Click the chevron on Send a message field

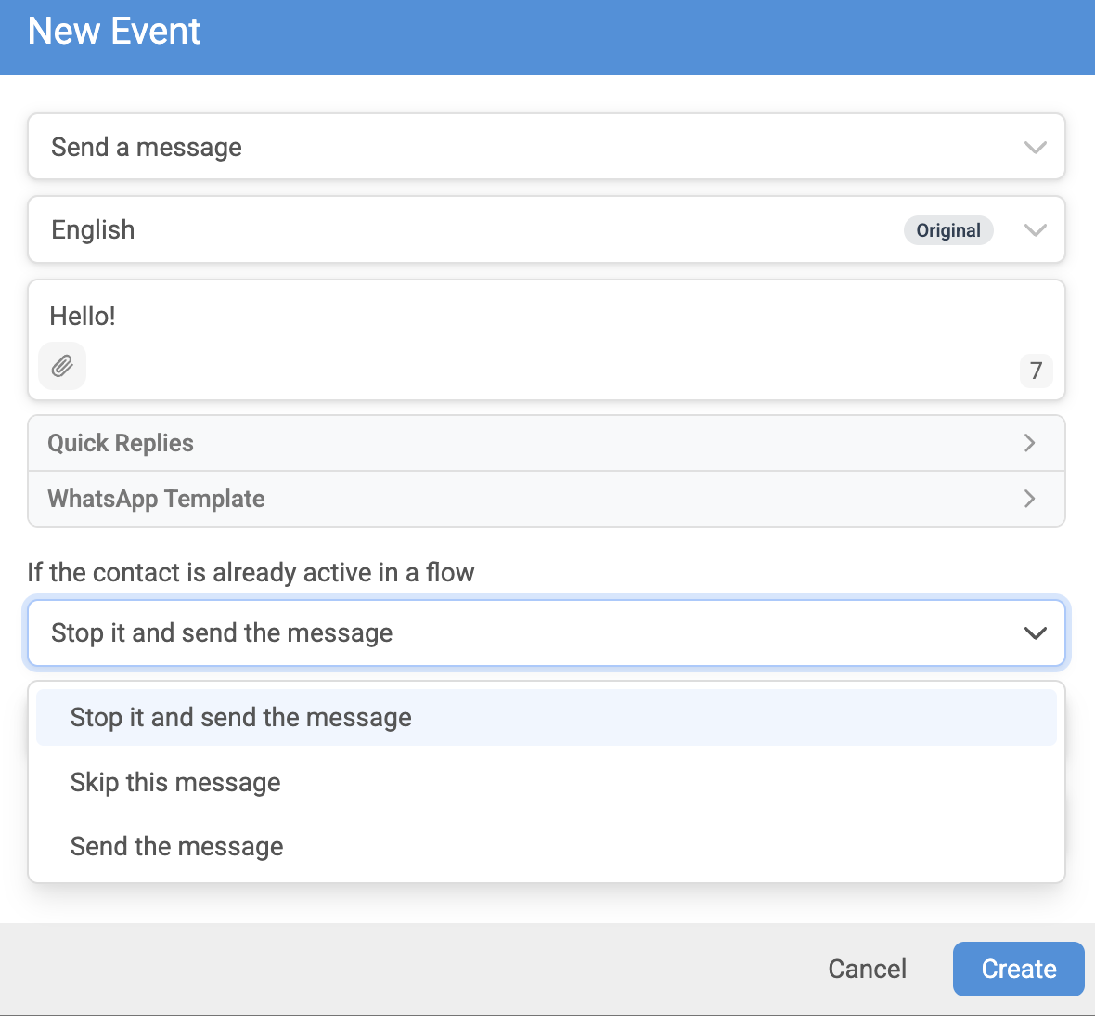coord(1035,148)
